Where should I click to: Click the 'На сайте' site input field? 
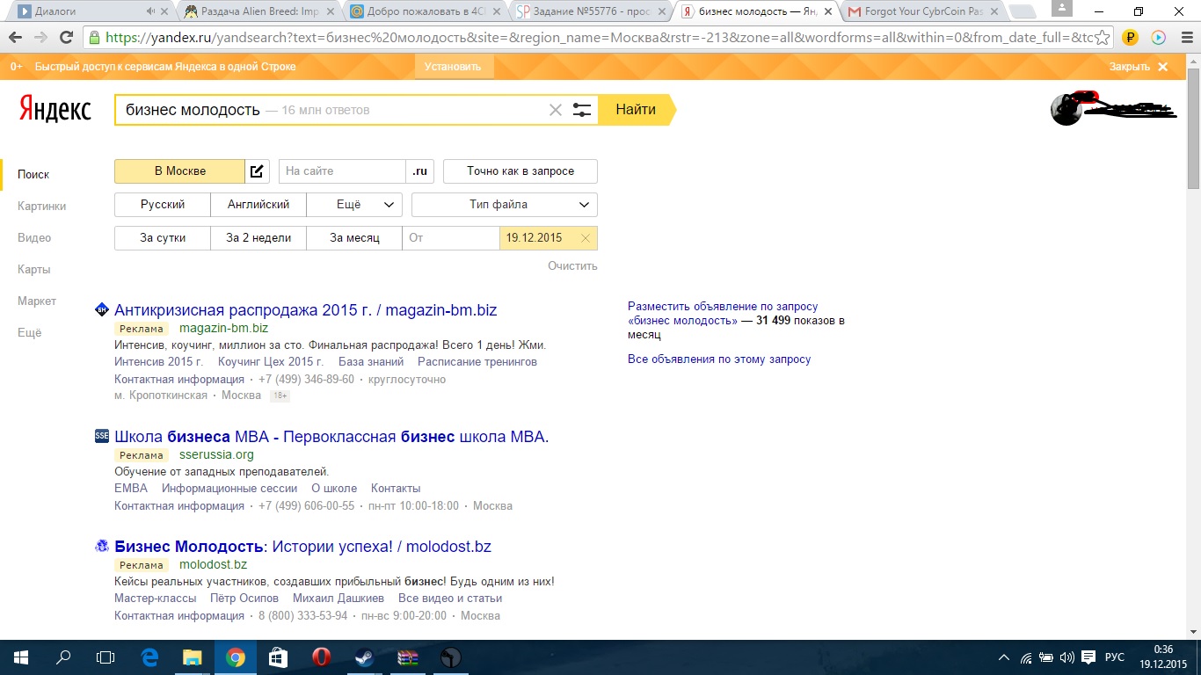coord(342,171)
